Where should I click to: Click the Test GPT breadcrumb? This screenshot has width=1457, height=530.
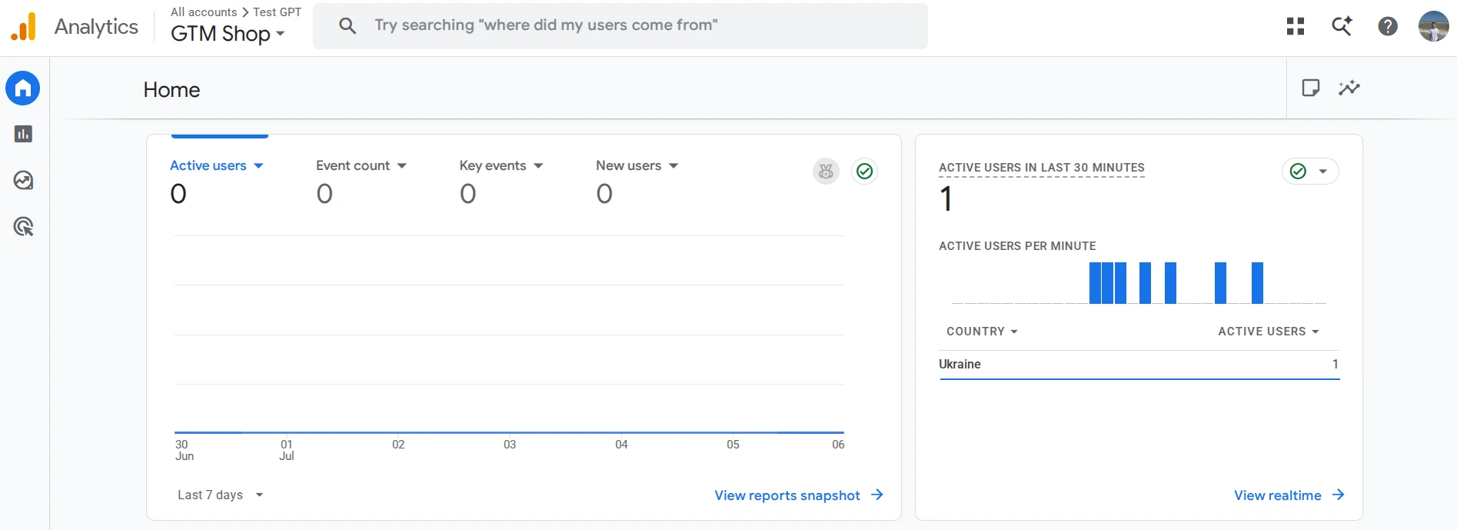[278, 12]
